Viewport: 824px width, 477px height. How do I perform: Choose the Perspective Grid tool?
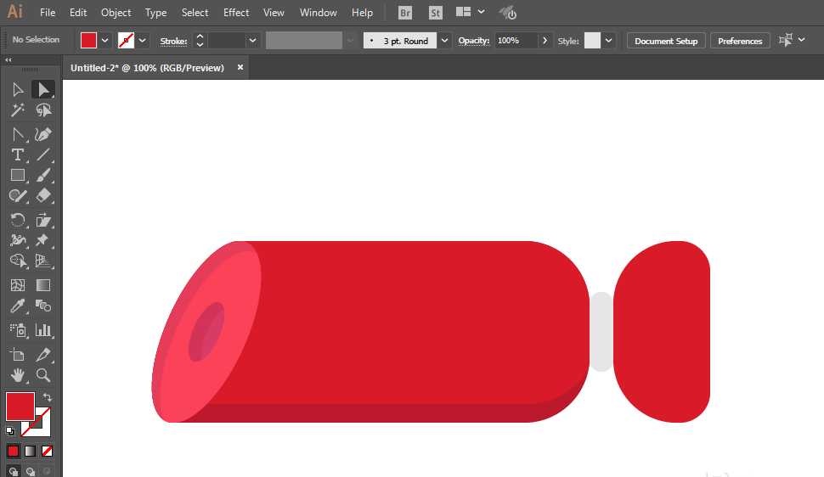pos(43,261)
